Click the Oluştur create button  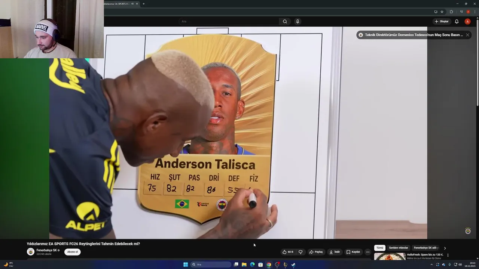442,21
